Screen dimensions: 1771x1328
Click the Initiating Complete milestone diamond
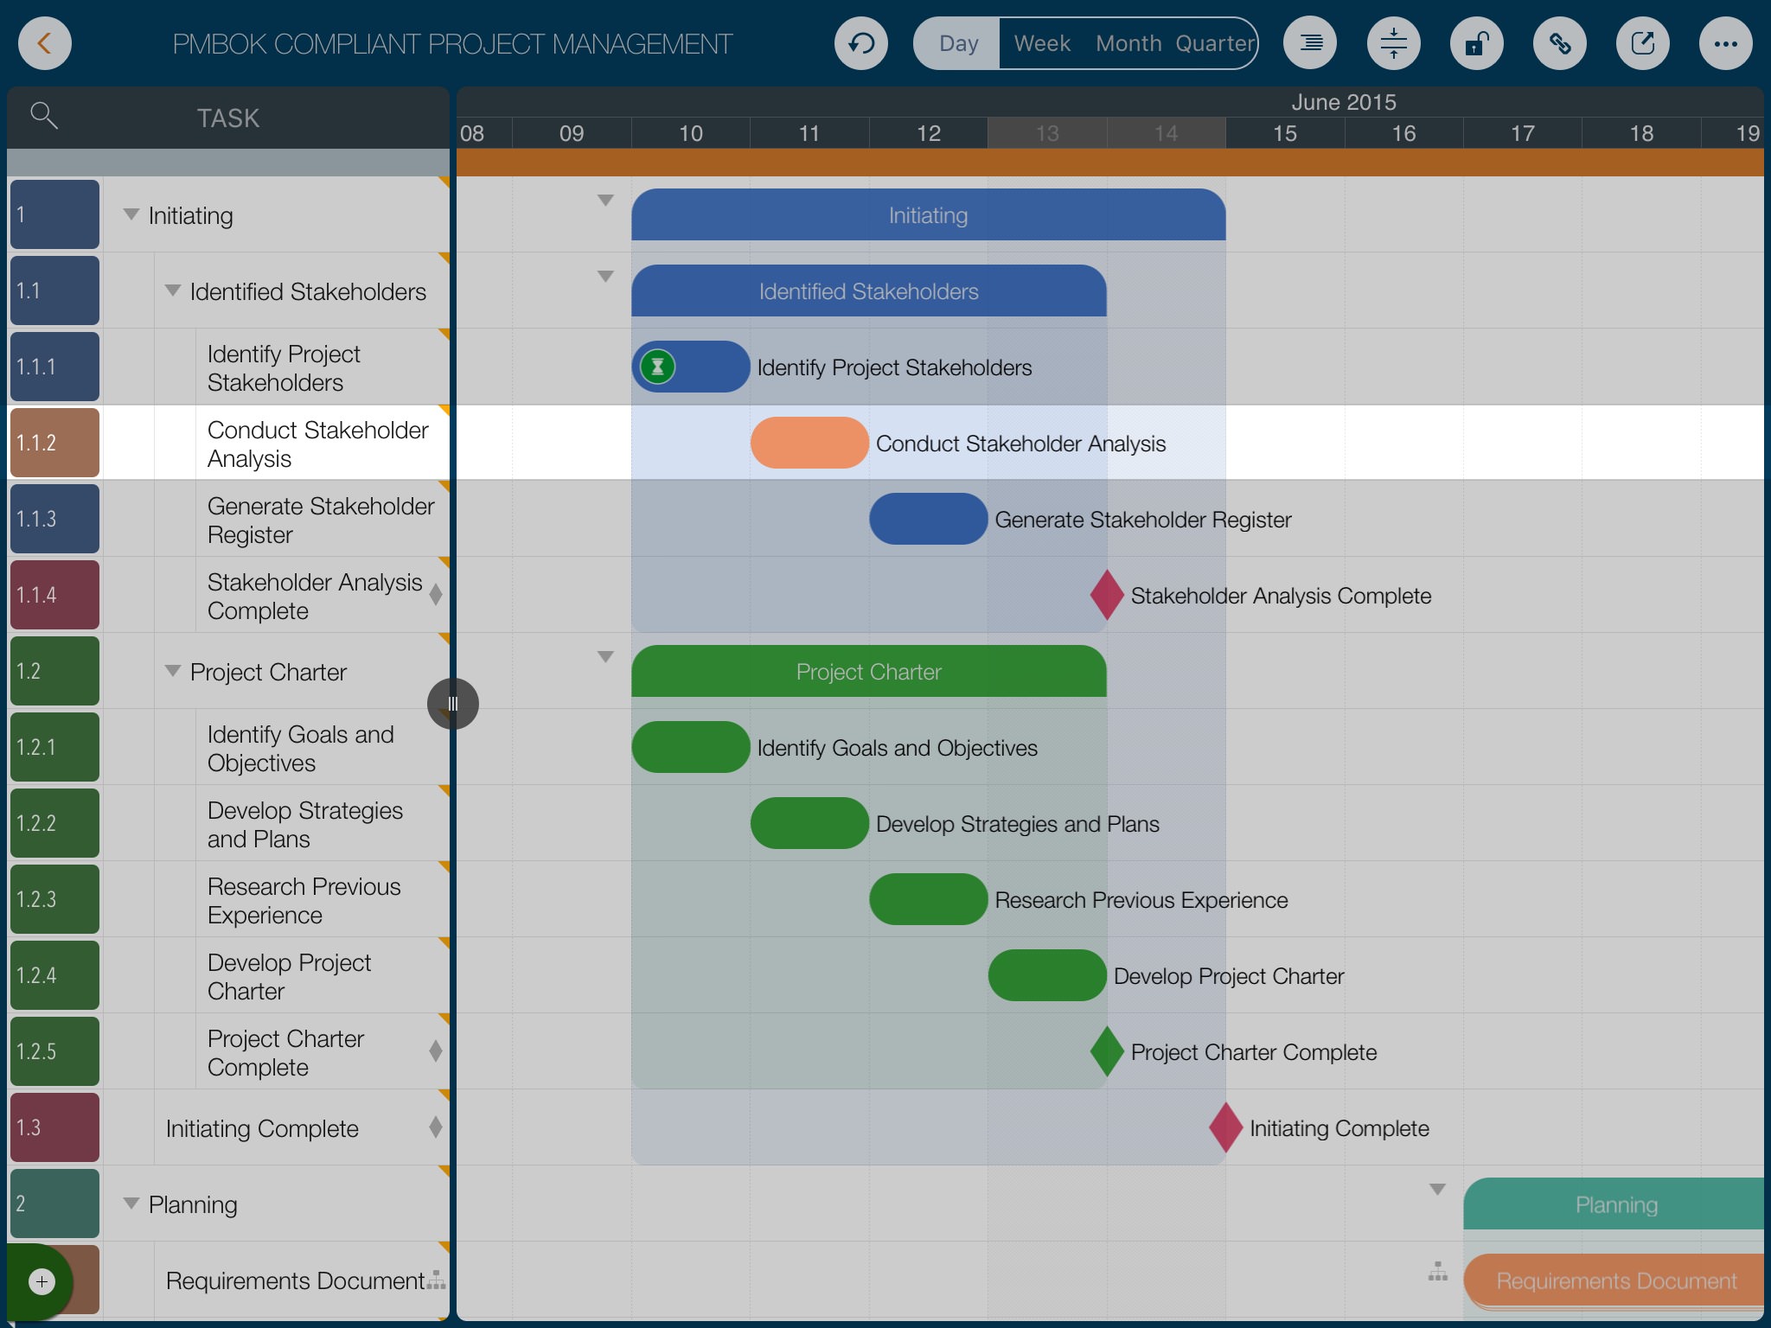pyautogui.click(x=1224, y=1127)
